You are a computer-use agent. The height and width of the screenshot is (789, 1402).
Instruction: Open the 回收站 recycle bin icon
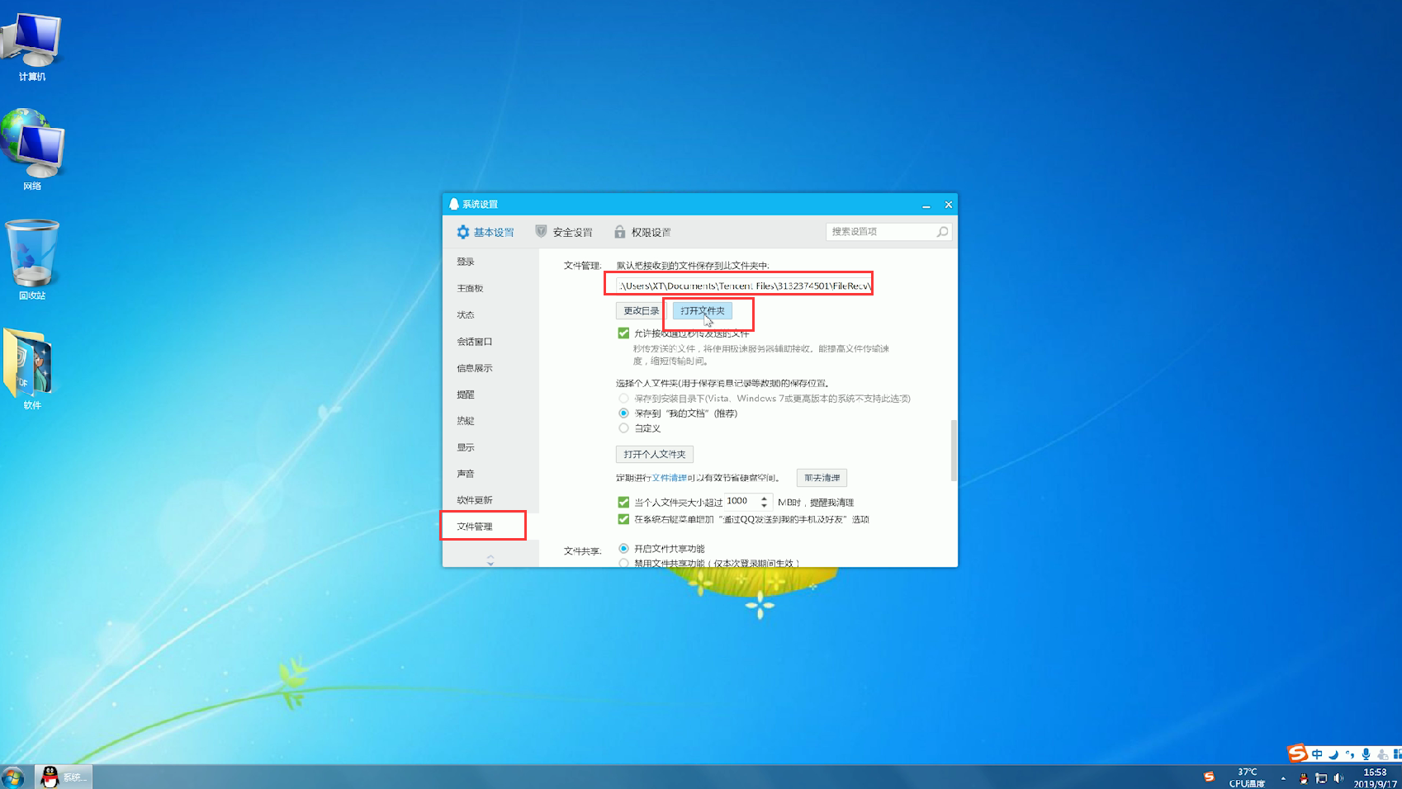pos(32,259)
